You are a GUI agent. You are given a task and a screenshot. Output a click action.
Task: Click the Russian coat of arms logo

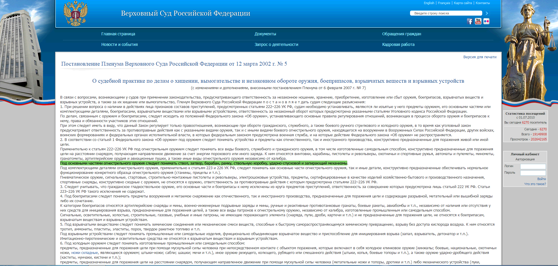coord(76,14)
